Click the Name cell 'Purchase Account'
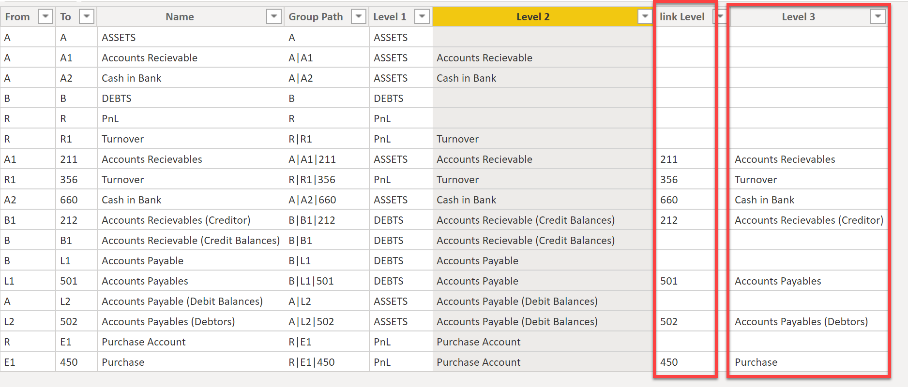 click(x=143, y=342)
